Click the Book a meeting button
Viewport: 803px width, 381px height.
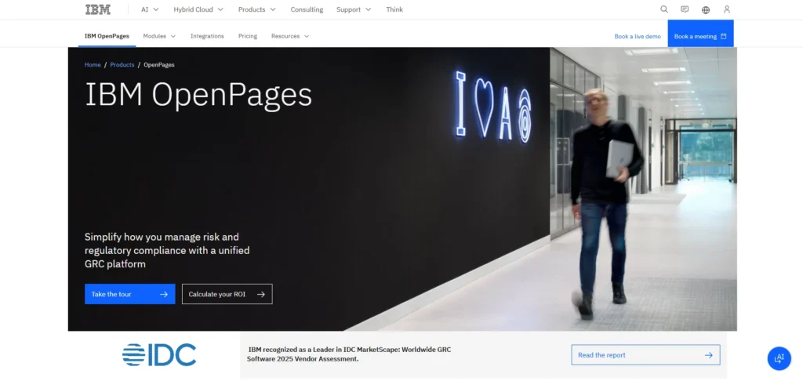pyautogui.click(x=700, y=33)
